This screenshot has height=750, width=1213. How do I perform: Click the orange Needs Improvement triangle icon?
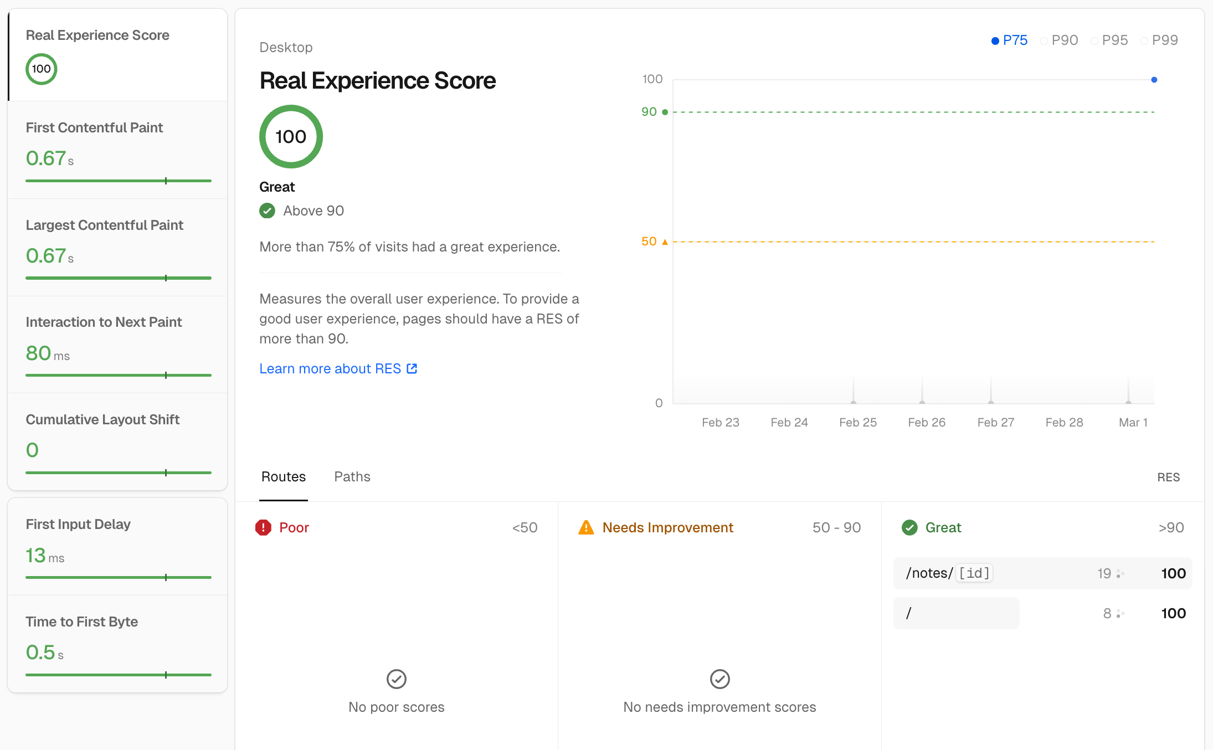click(x=585, y=527)
